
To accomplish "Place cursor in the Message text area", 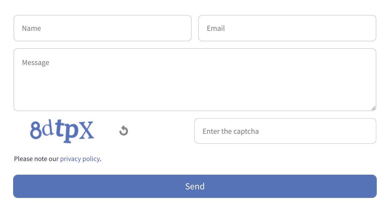I will [195, 80].
